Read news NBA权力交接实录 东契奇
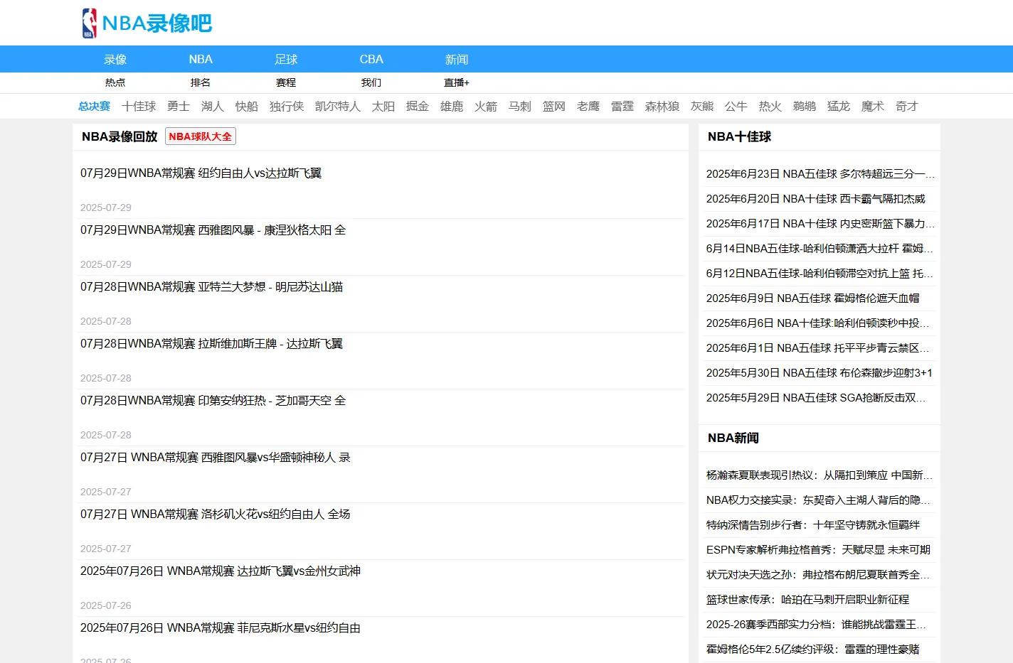Screen dimensions: 1013x663 [818, 500]
